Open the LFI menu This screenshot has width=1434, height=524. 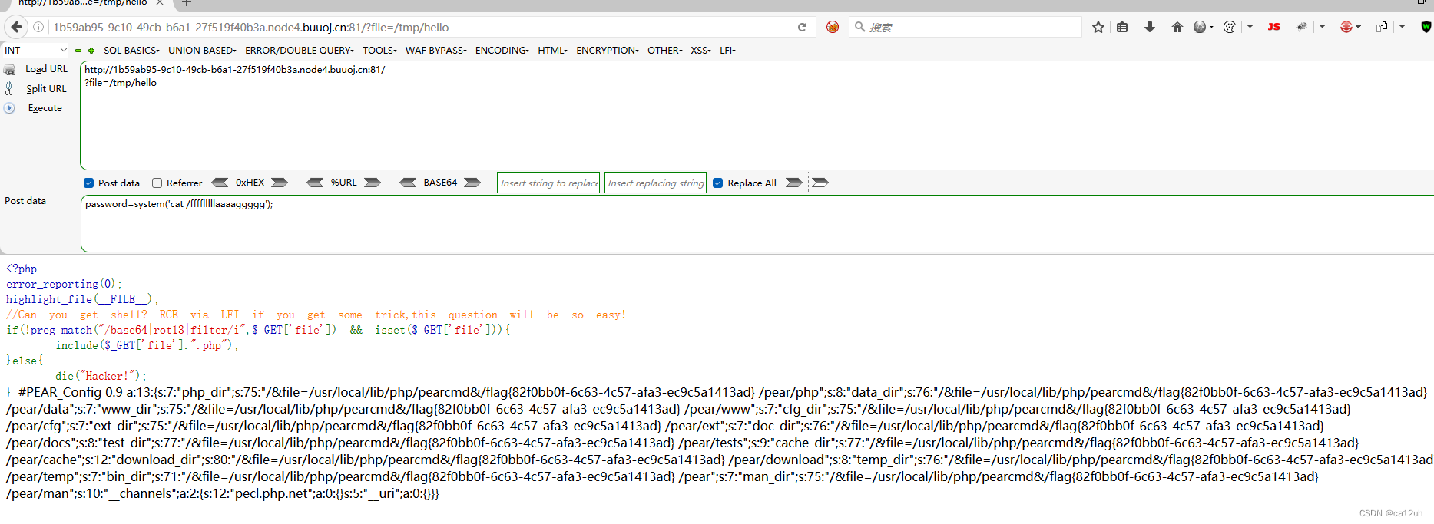727,51
